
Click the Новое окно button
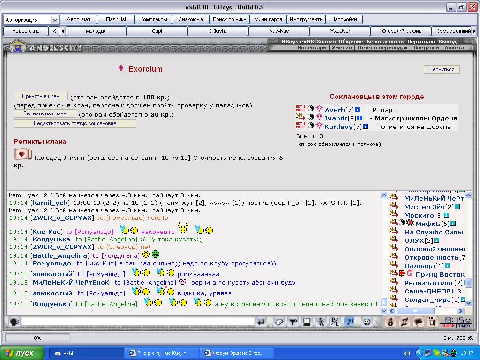(x=26, y=31)
